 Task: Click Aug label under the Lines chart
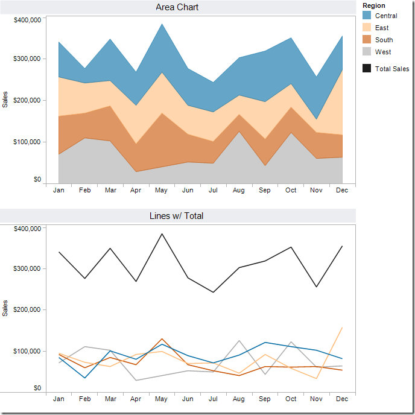coord(238,399)
